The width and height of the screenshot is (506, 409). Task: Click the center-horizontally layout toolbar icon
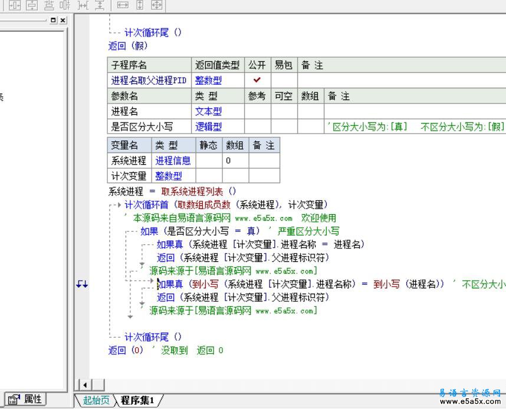point(31,5)
